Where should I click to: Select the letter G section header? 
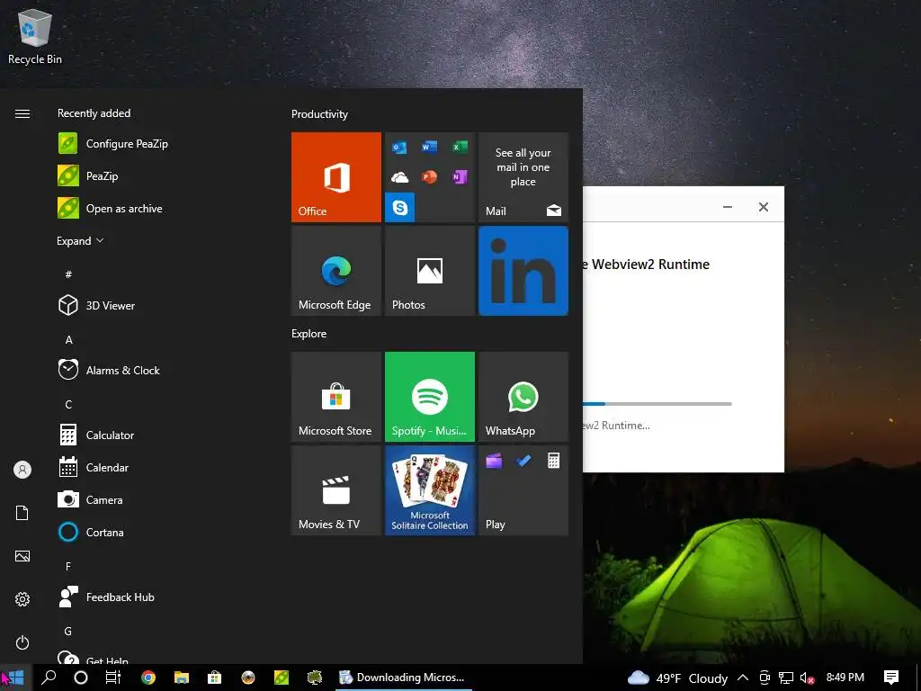[x=68, y=631]
